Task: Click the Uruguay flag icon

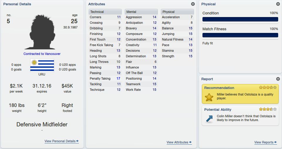Action: 42,66
